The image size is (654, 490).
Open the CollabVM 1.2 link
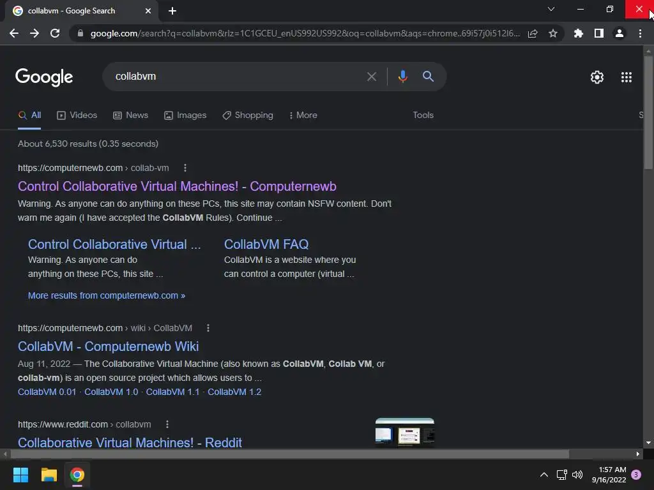pos(234,392)
